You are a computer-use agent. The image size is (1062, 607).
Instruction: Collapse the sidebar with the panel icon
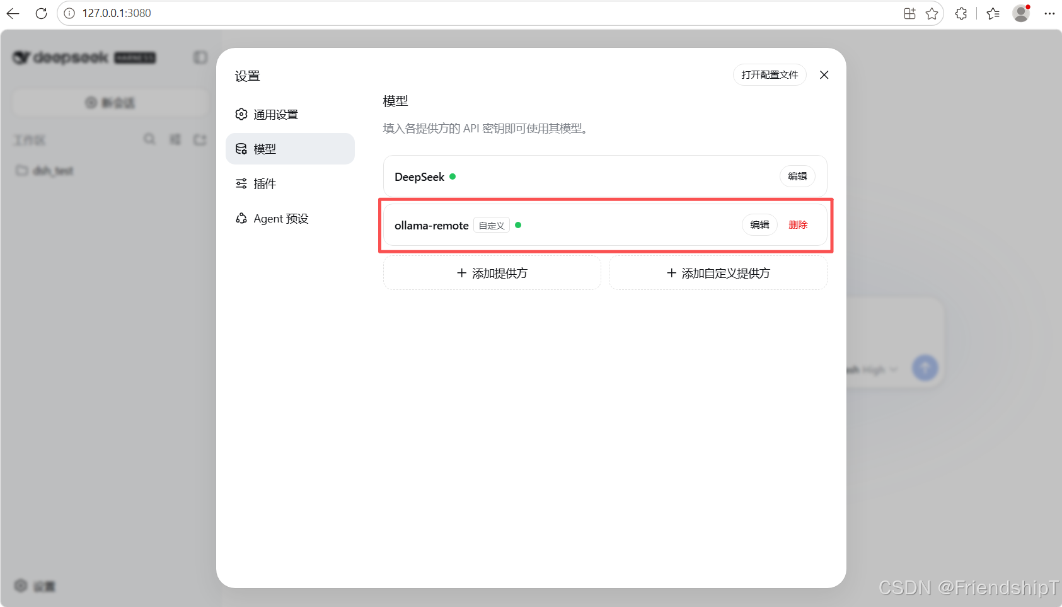tap(200, 57)
